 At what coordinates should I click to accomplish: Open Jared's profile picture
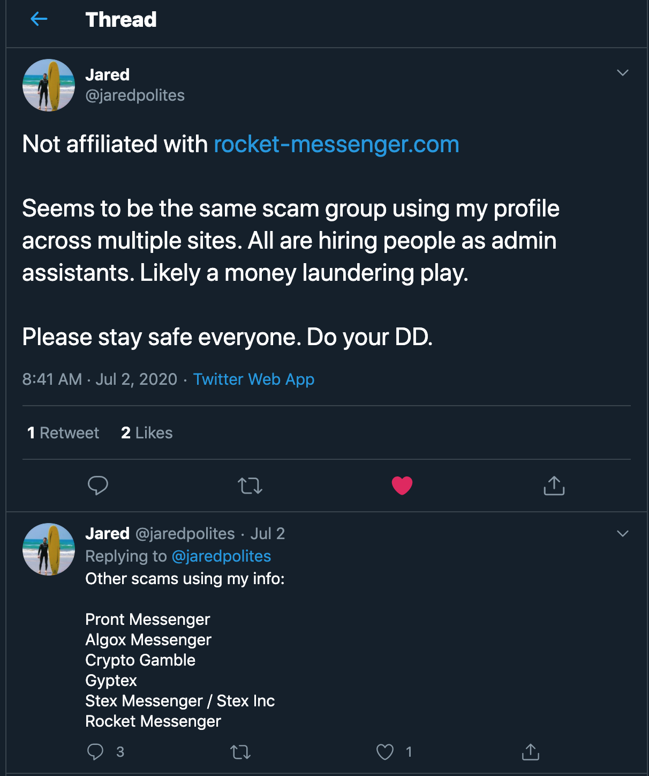[x=48, y=85]
